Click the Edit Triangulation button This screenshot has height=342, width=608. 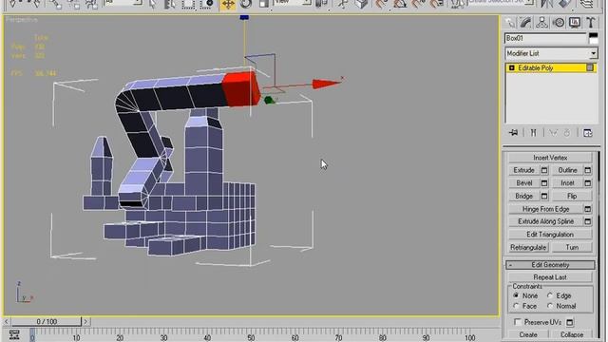click(550, 235)
